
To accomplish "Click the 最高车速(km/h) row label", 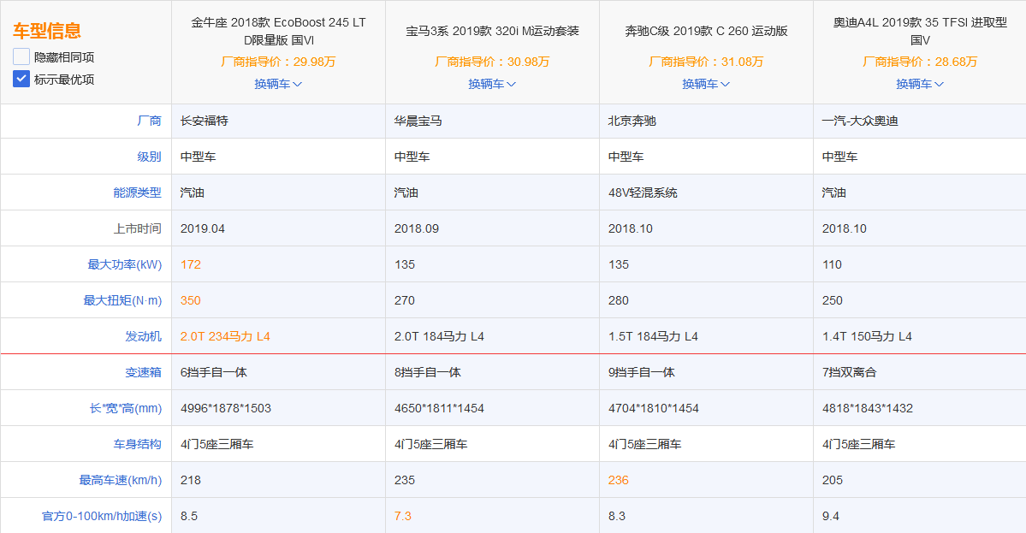I will (x=120, y=481).
